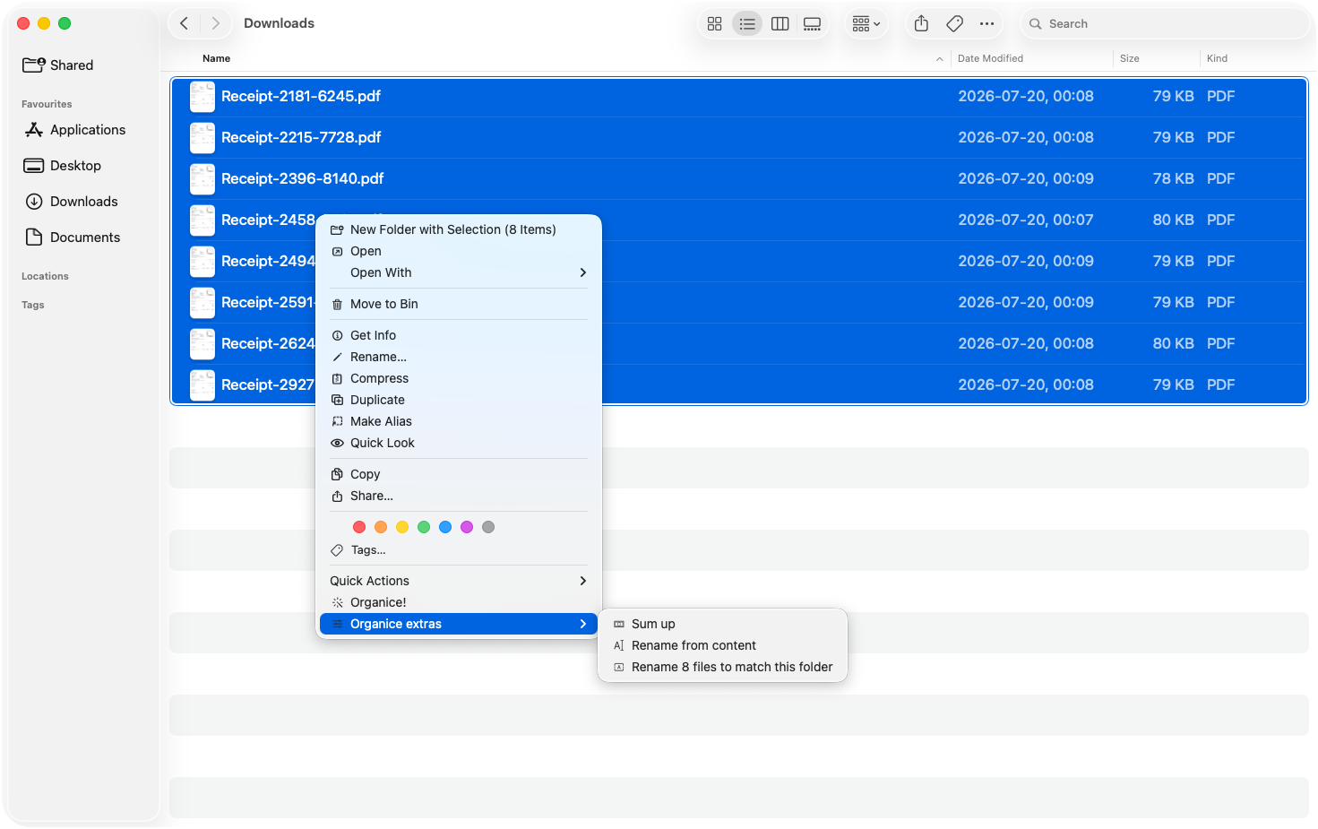Open the group-by options dropdown
Screen dimensions: 1318x829
click(866, 24)
